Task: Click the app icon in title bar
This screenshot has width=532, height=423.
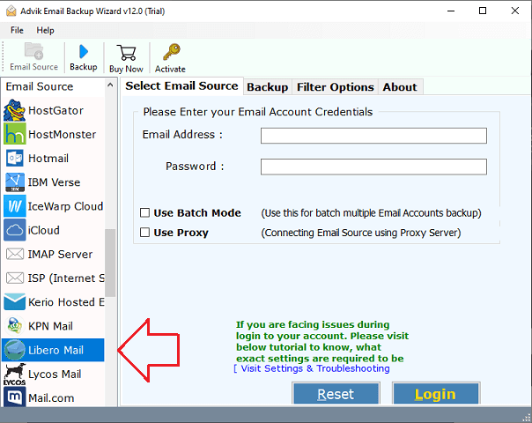Action: pyautogui.click(x=11, y=11)
